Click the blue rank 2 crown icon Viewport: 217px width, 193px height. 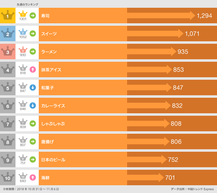8,34
